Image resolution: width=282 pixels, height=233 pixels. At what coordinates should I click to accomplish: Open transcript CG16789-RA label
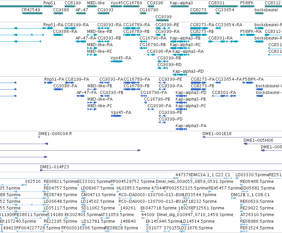click(137, 25)
